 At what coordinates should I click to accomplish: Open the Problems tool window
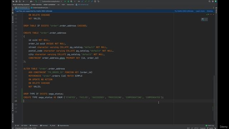[x=34, y=125]
